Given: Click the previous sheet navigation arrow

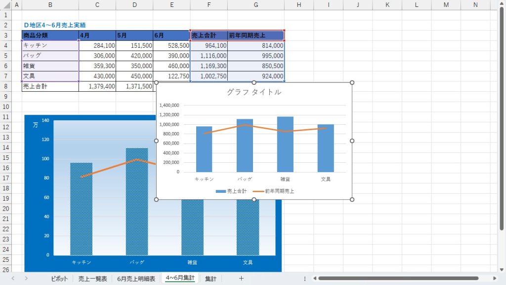Looking at the screenshot, I should (x=13, y=279).
